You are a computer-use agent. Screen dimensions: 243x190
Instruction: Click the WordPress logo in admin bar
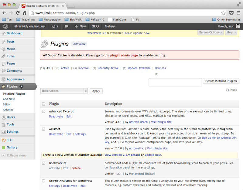point(5,26)
